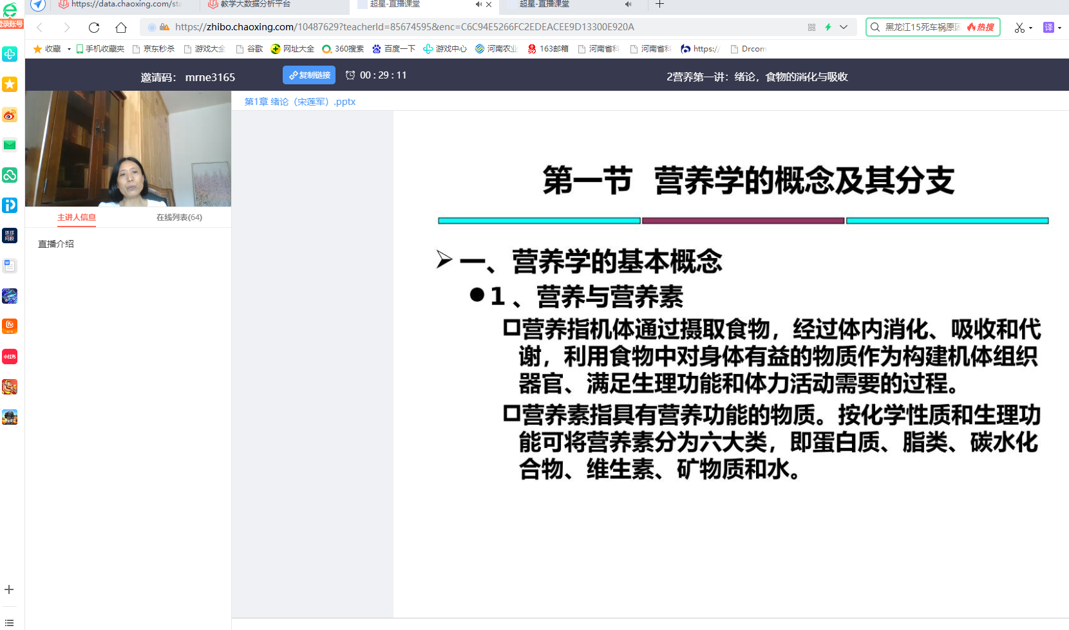
Task: Reload the page with the refresh icon
Action: [94, 27]
